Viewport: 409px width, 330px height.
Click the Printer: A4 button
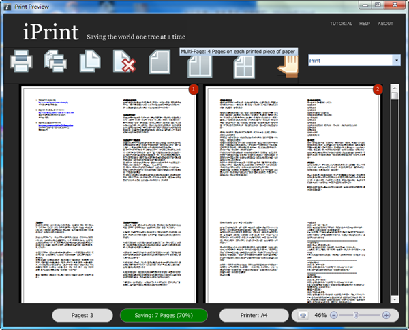254,316
